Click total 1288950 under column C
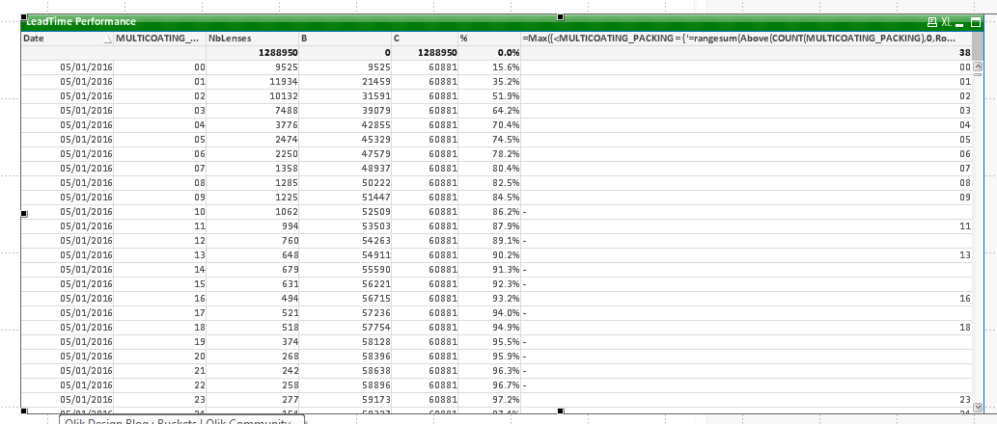 (x=436, y=53)
